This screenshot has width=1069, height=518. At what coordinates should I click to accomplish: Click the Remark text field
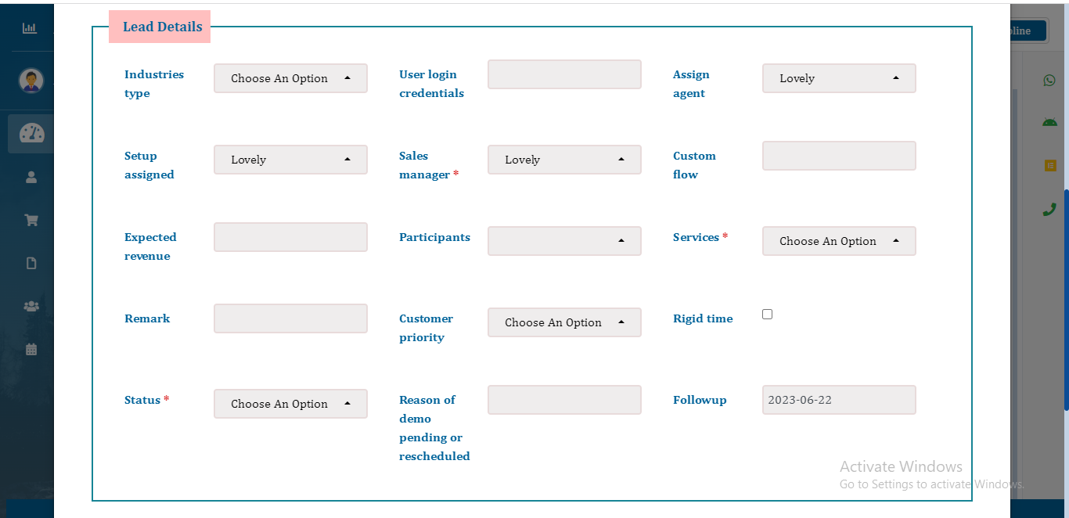[x=290, y=318]
